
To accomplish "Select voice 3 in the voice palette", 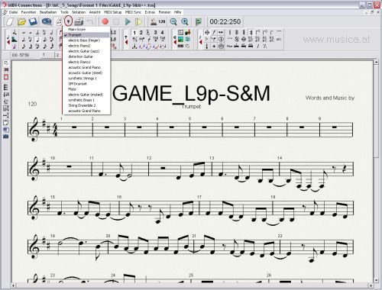I will [155, 32].
